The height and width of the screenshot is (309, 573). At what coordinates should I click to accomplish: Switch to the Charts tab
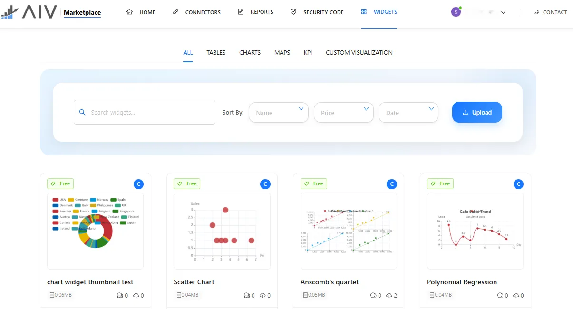[x=250, y=53]
